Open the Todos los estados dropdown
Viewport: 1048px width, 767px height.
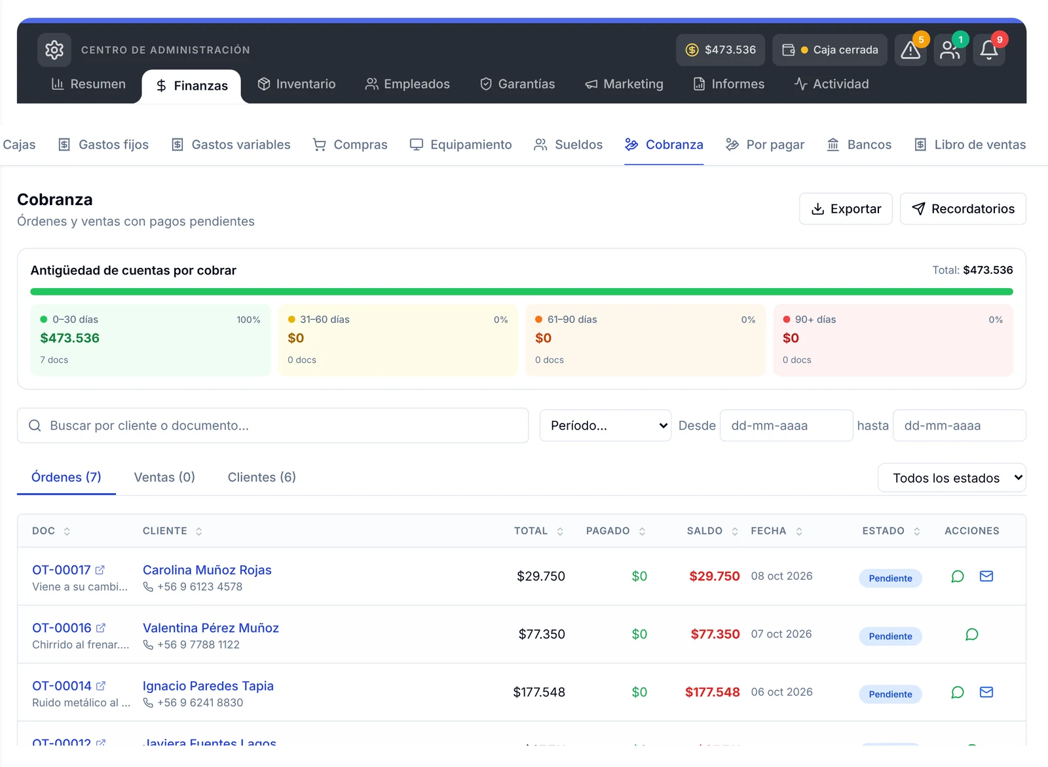point(952,478)
